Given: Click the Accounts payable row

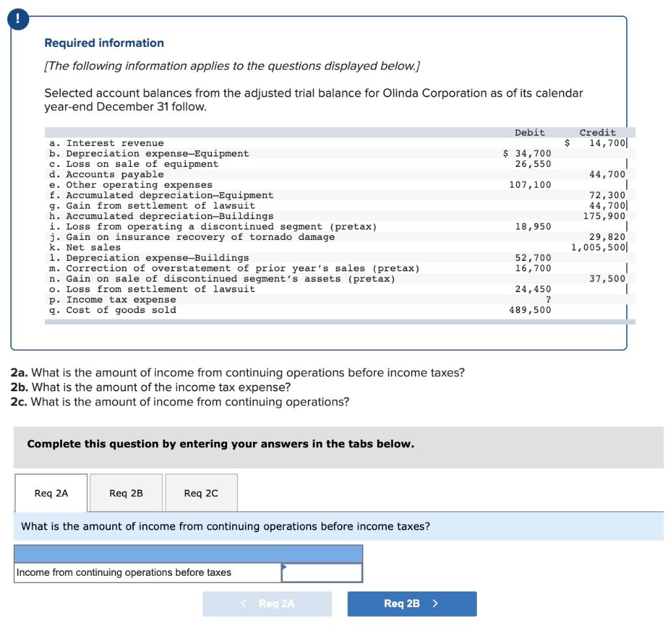Looking at the screenshot, I should tap(196, 174).
